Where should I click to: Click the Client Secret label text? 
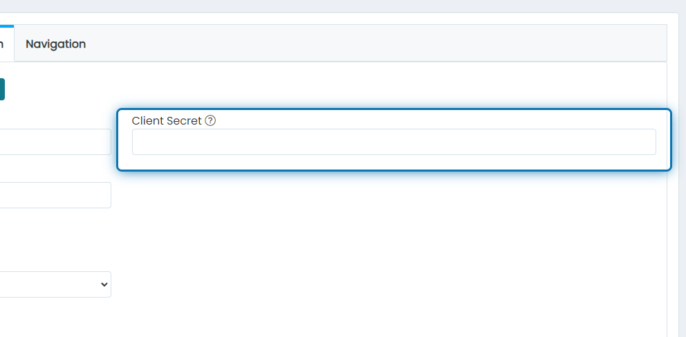167,120
